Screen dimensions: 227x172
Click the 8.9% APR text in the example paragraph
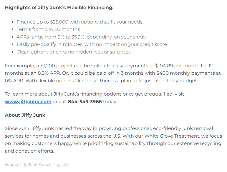pos(49,73)
